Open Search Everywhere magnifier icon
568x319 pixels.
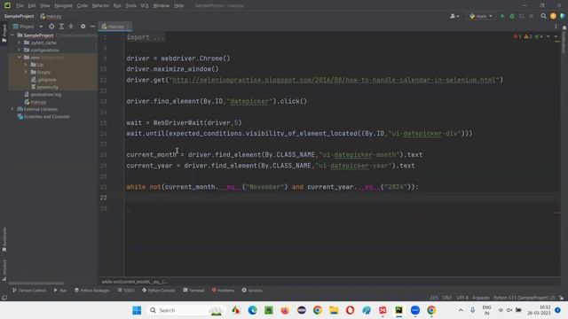pyautogui.click(x=543, y=16)
